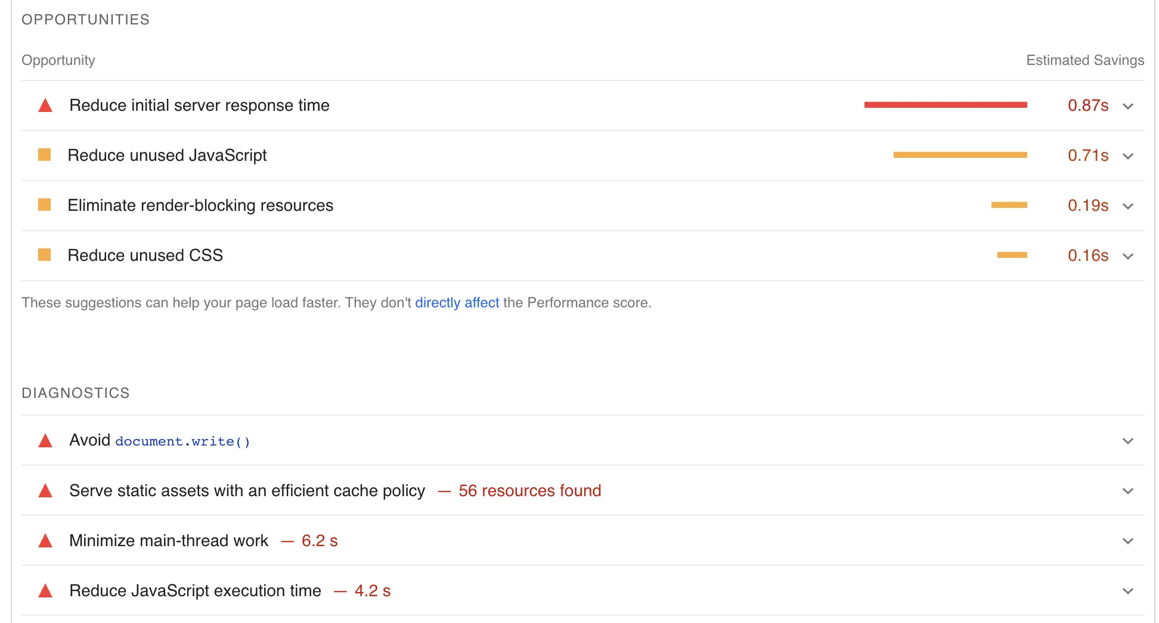Screen dimensions: 1159x623
Task: Expand Reduce unused JavaScript details
Action: tap(1128, 156)
